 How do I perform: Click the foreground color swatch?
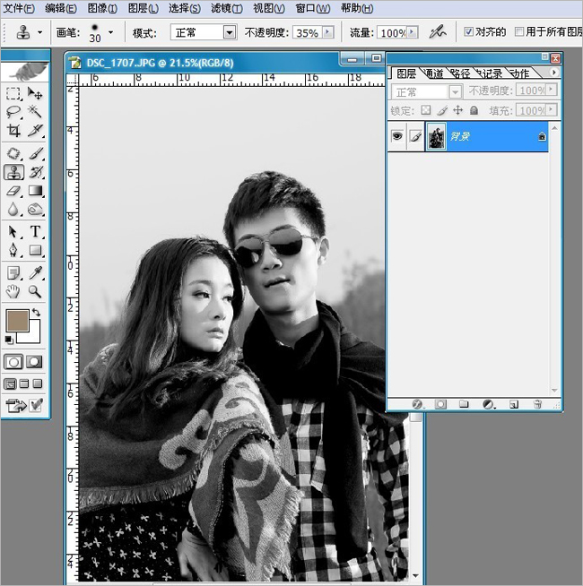click(17, 320)
